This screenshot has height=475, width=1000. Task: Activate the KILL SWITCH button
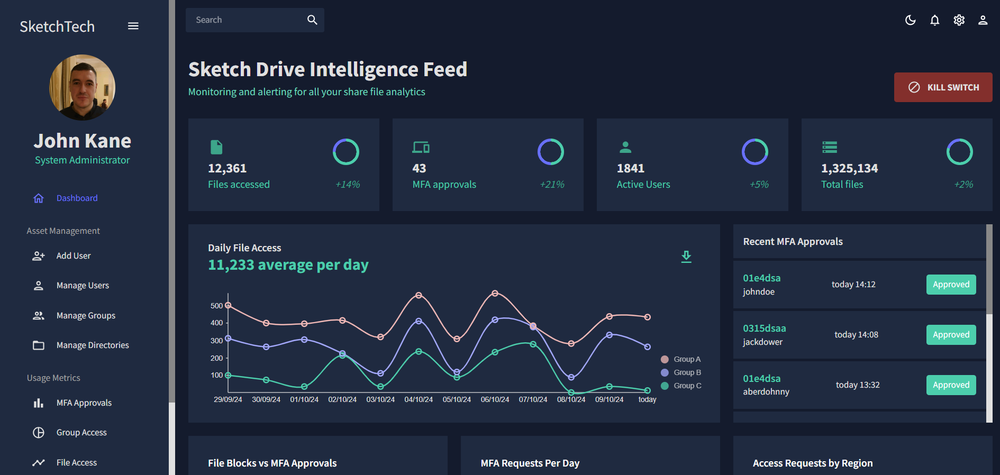(943, 87)
